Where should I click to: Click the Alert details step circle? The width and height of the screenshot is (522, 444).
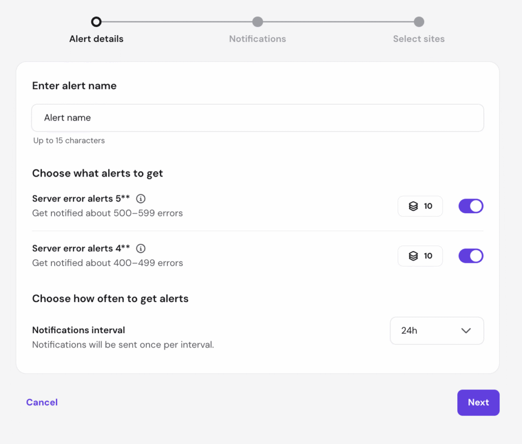point(96,22)
